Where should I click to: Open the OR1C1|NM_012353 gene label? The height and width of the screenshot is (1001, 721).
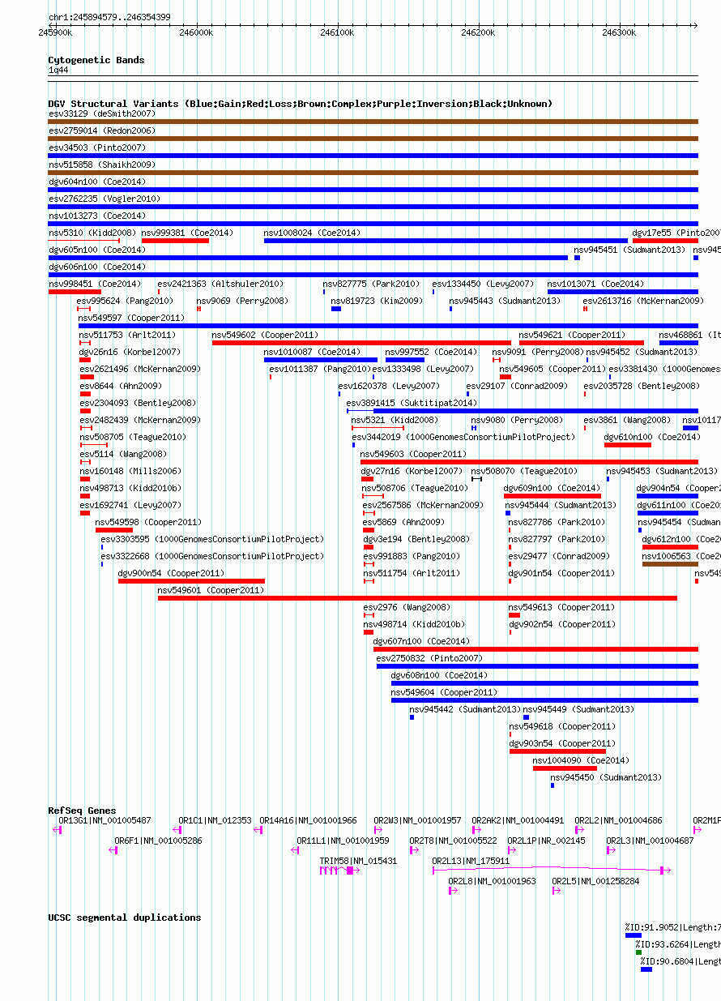[x=215, y=821]
